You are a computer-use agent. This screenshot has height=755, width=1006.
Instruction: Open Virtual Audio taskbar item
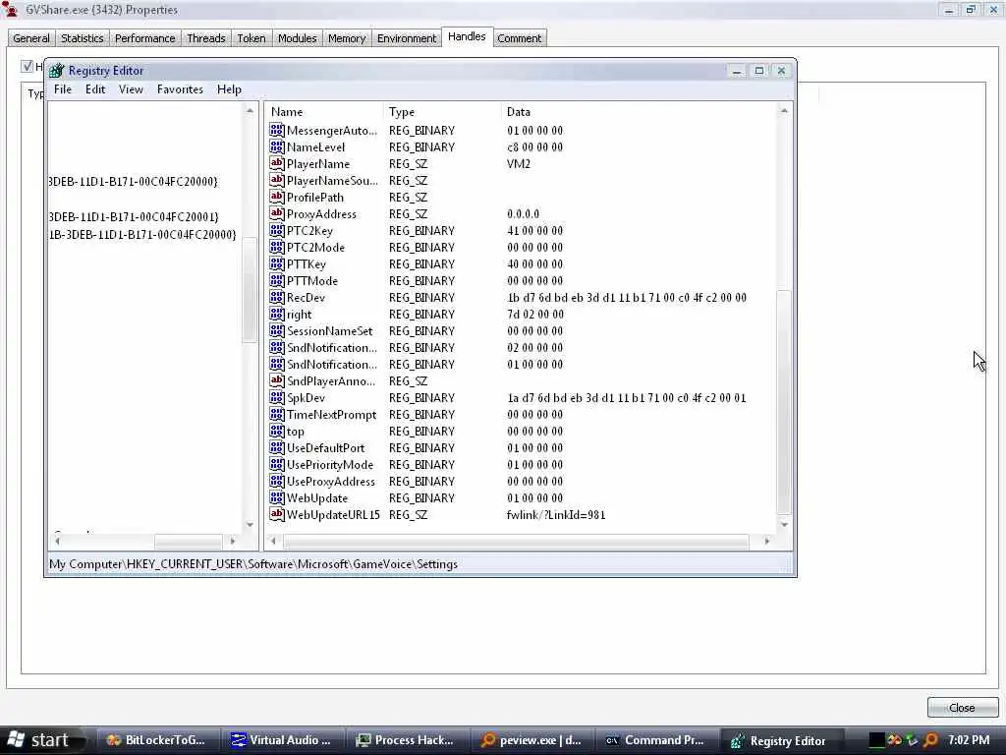coord(282,740)
